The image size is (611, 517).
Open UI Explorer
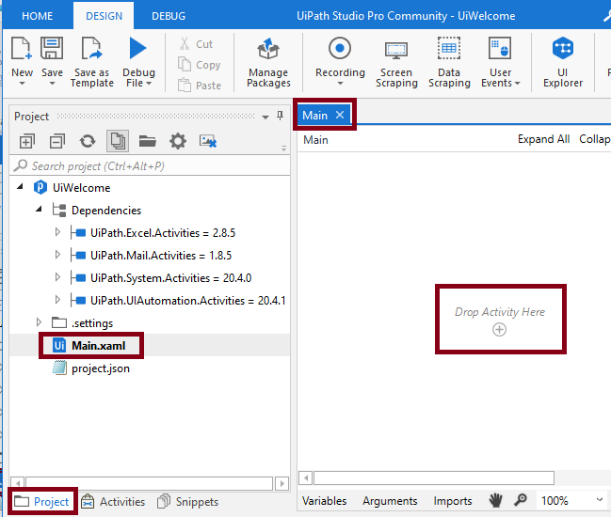(563, 62)
